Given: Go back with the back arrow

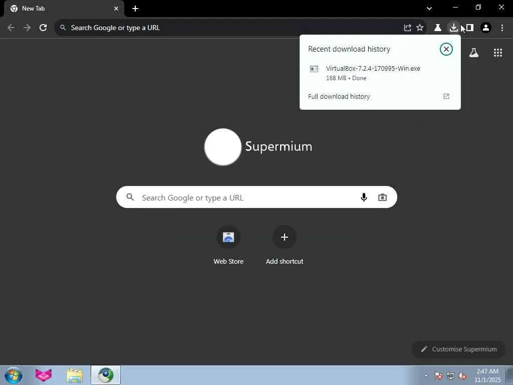Looking at the screenshot, I should pos(11,28).
